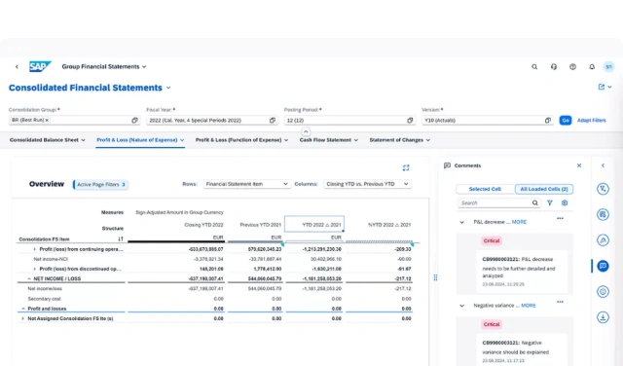
Task: Open value help for Posting Period field
Action: click(x=410, y=120)
